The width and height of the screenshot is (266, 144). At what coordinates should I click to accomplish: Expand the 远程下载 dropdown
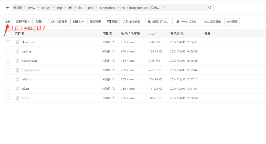coord(23,22)
